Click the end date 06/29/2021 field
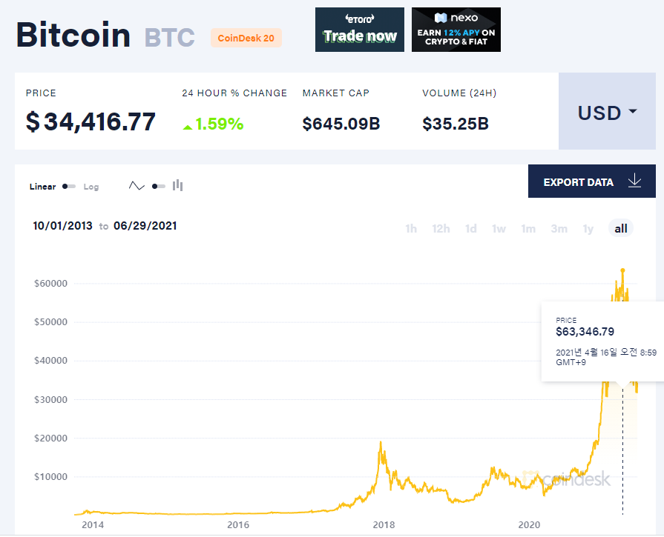Viewport: 664px width, 537px height. coord(145,226)
